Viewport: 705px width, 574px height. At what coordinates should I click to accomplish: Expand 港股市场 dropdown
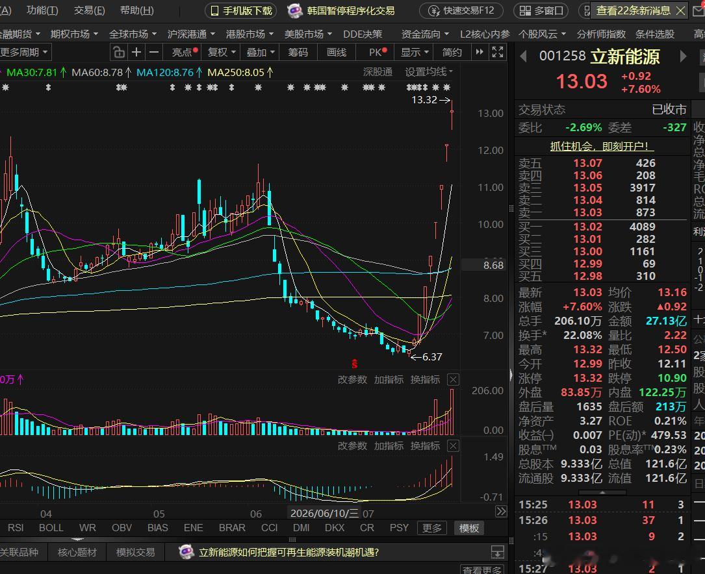pos(250,34)
